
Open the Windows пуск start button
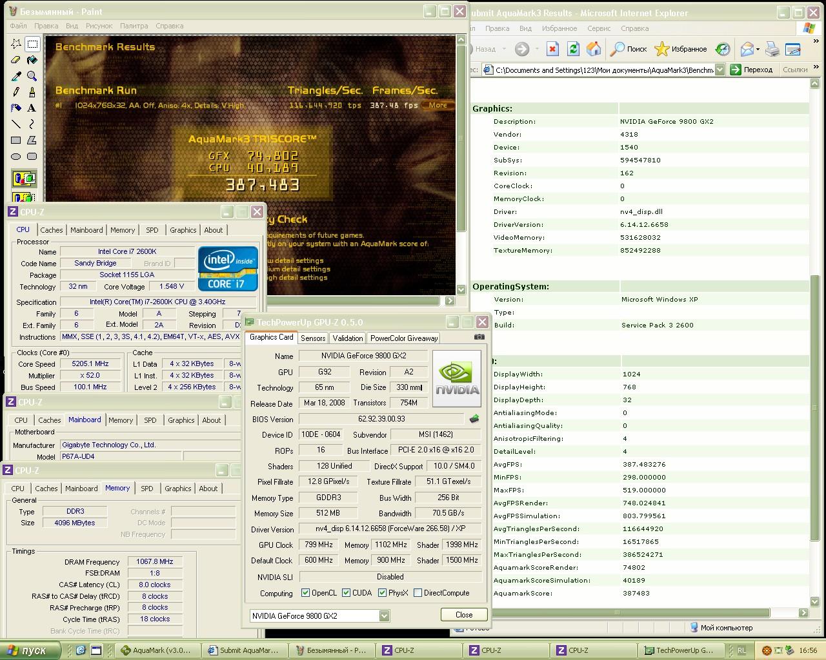coord(30,650)
